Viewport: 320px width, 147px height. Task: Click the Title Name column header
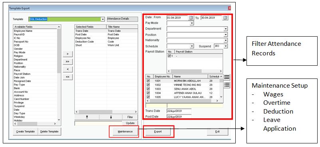pyautogui.click(x=122, y=27)
